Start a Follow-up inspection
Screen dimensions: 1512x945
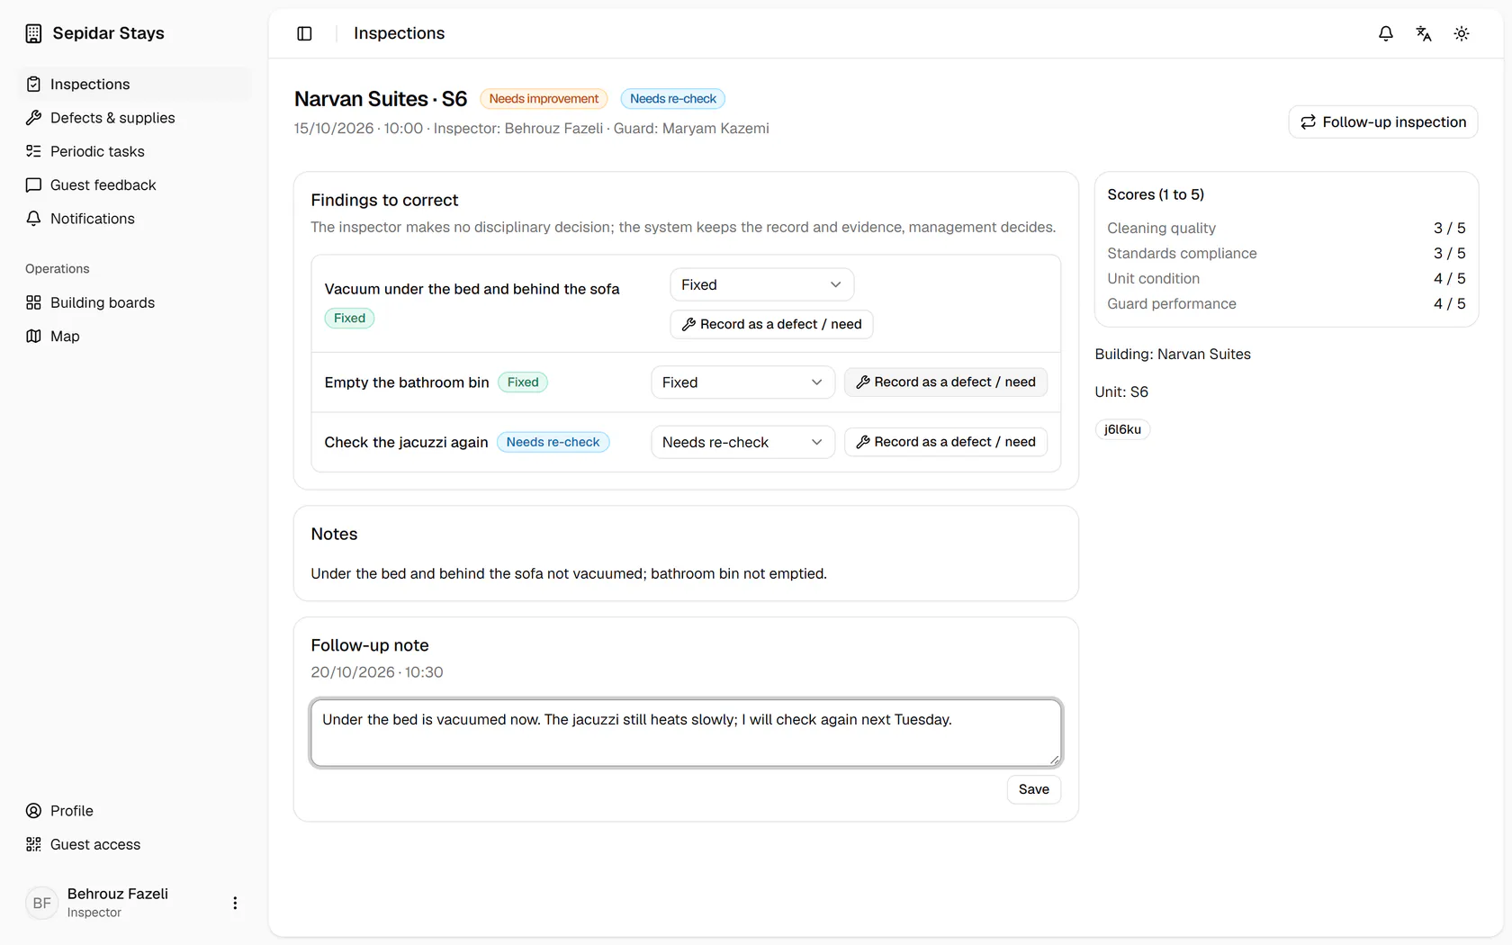1383,121
